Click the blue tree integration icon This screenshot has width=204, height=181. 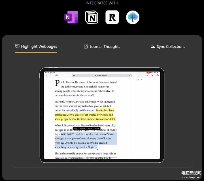point(133,17)
